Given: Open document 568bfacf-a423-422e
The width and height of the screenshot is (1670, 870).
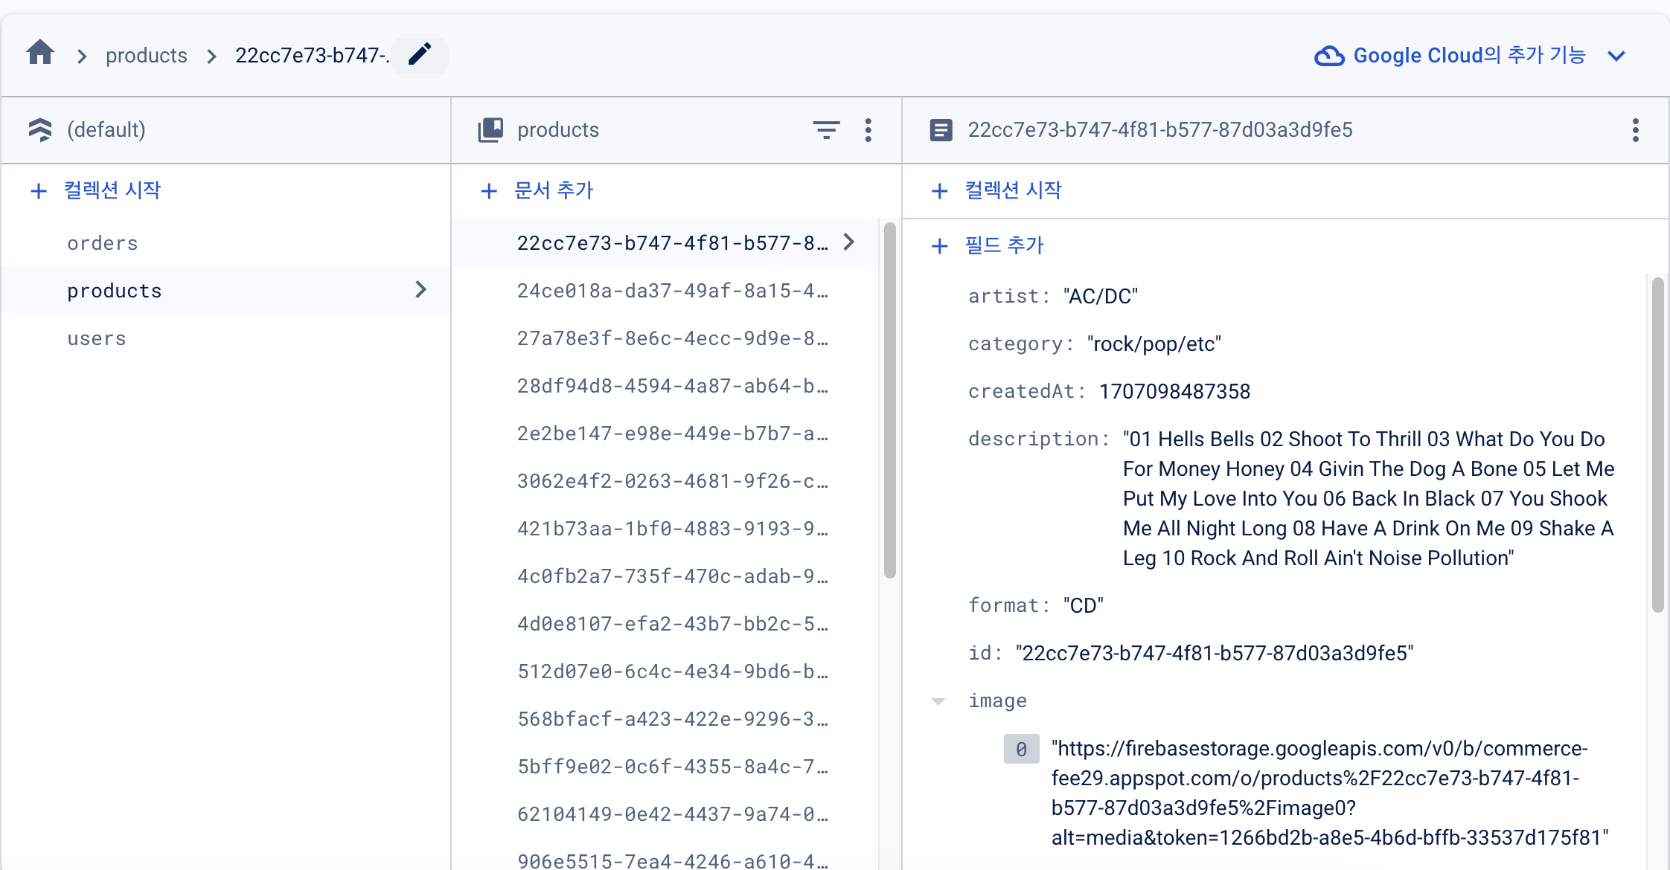Looking at the screenshot, I should pos(672,719).
